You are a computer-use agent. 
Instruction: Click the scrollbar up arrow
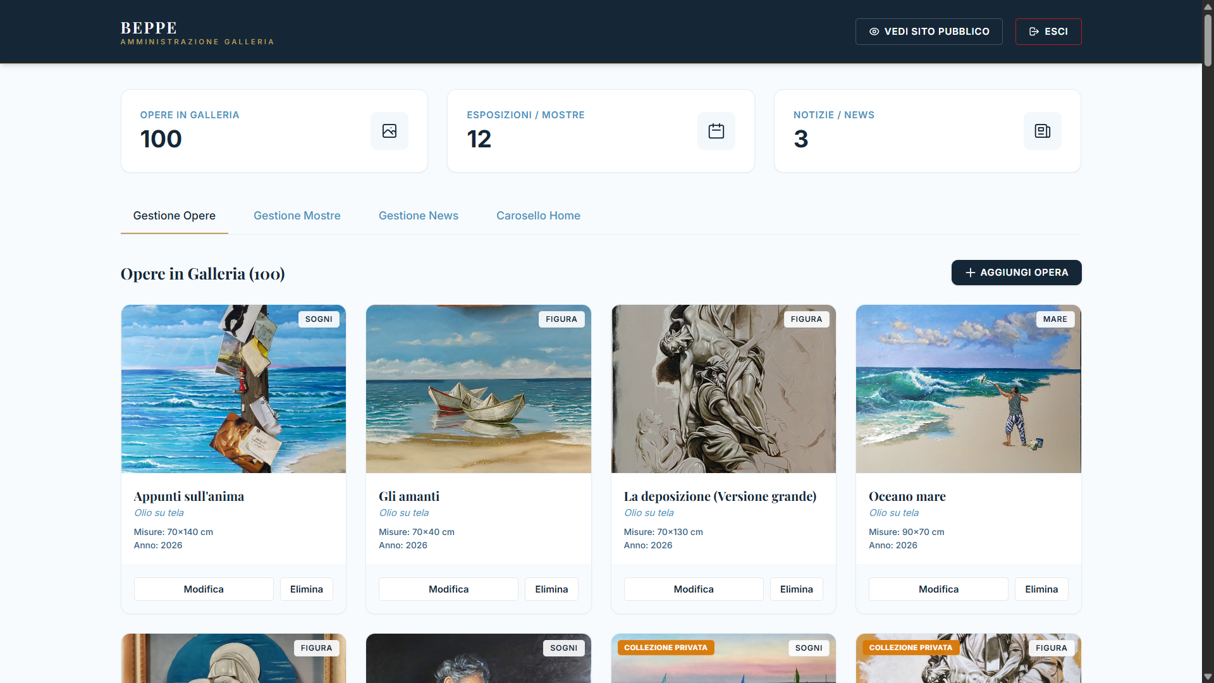point(1208,6)
